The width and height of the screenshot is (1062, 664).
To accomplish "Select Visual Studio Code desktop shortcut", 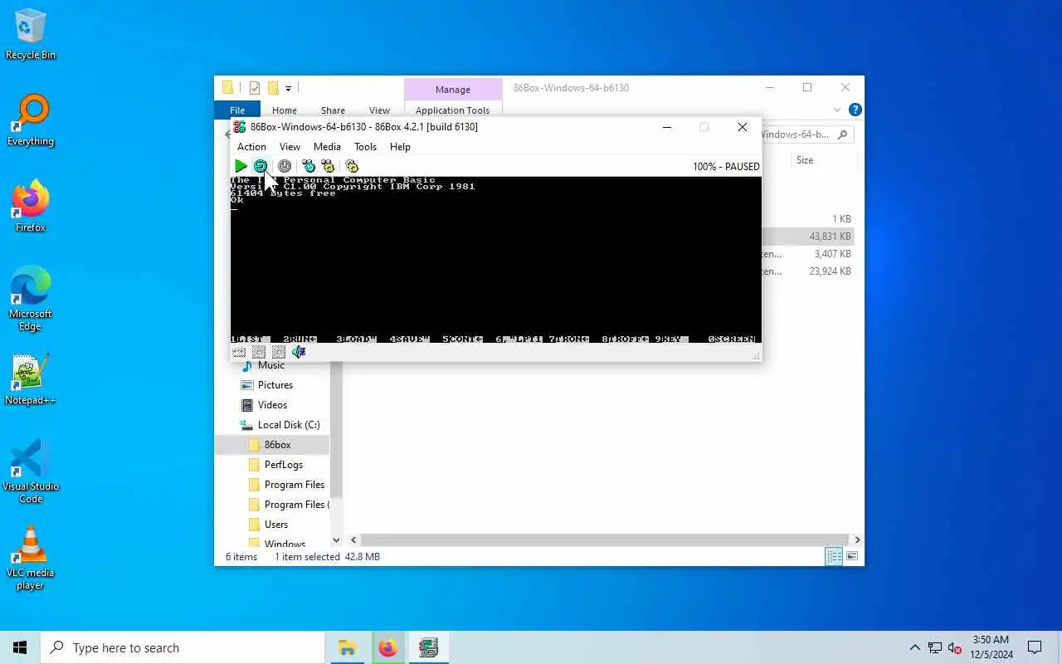I will coord(31,471).
